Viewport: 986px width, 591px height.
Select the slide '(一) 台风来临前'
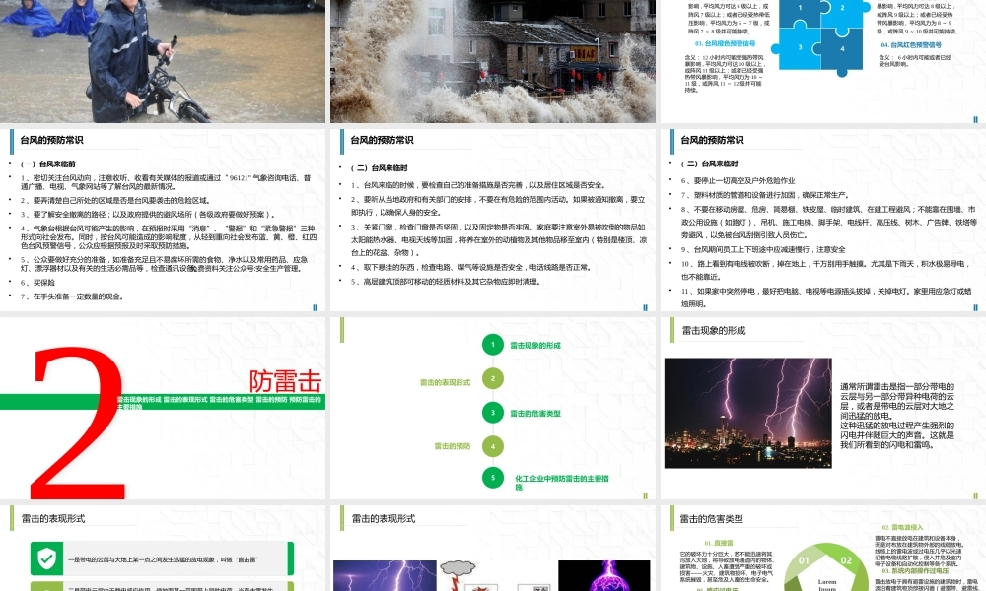click(163, 220)
